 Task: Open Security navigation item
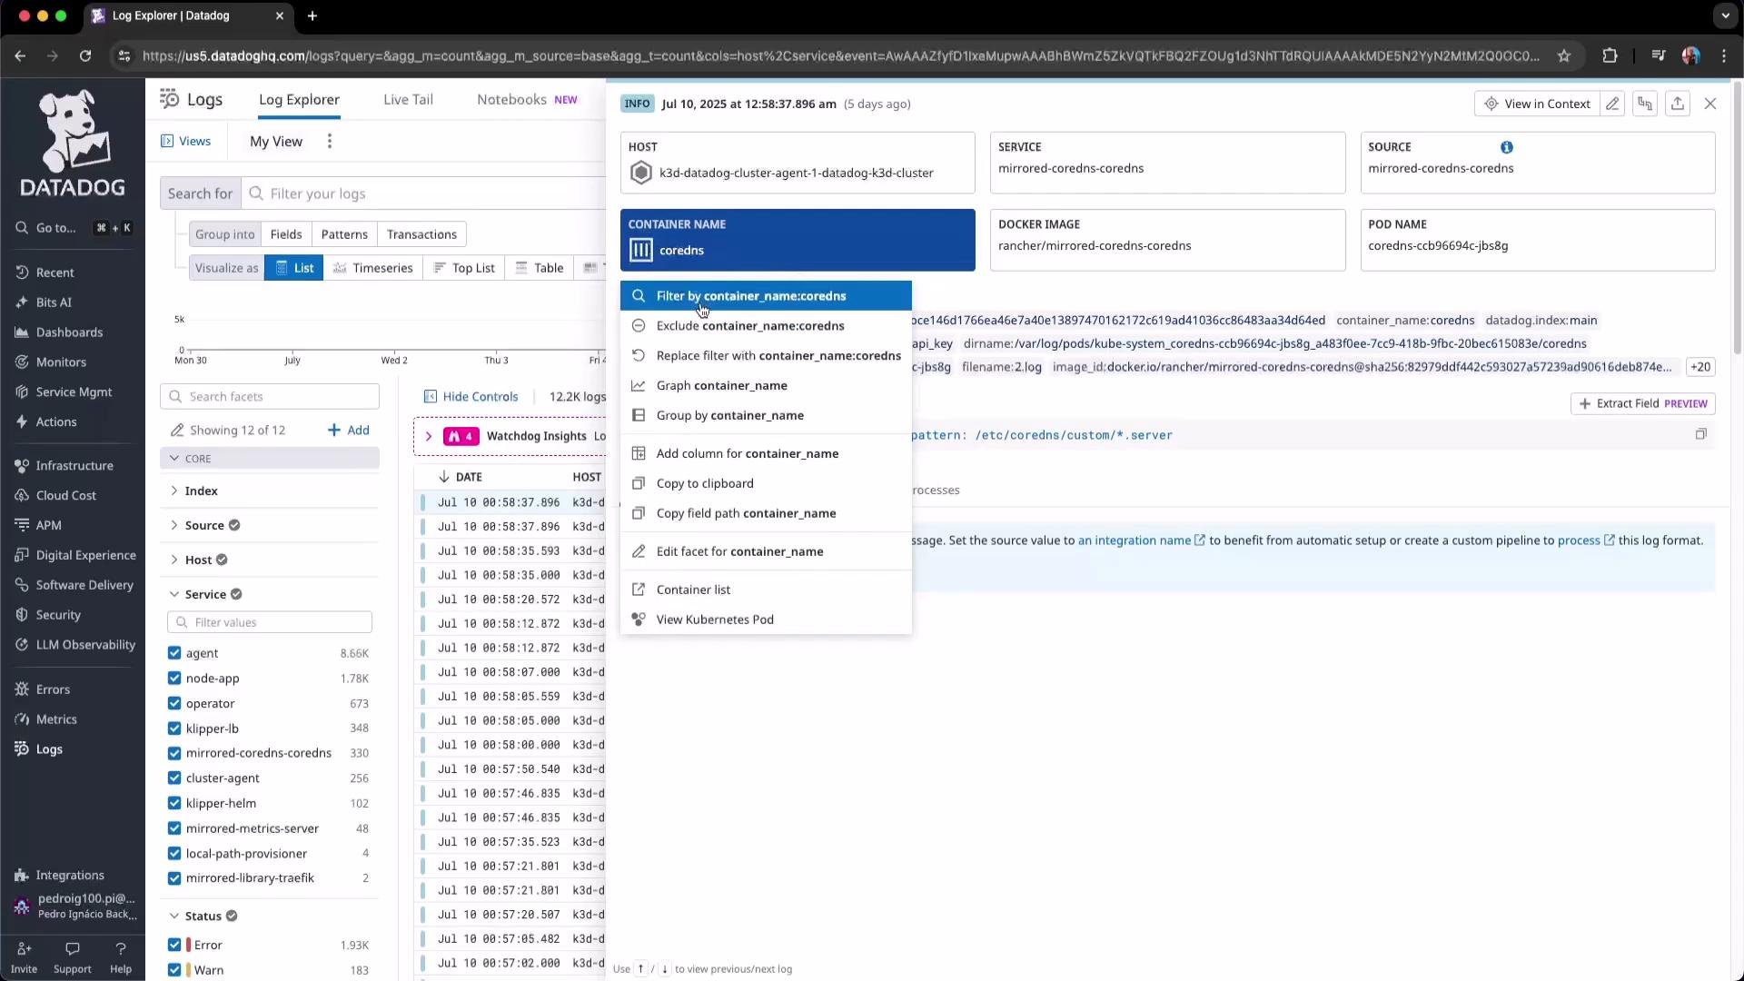tap(58, 615)
